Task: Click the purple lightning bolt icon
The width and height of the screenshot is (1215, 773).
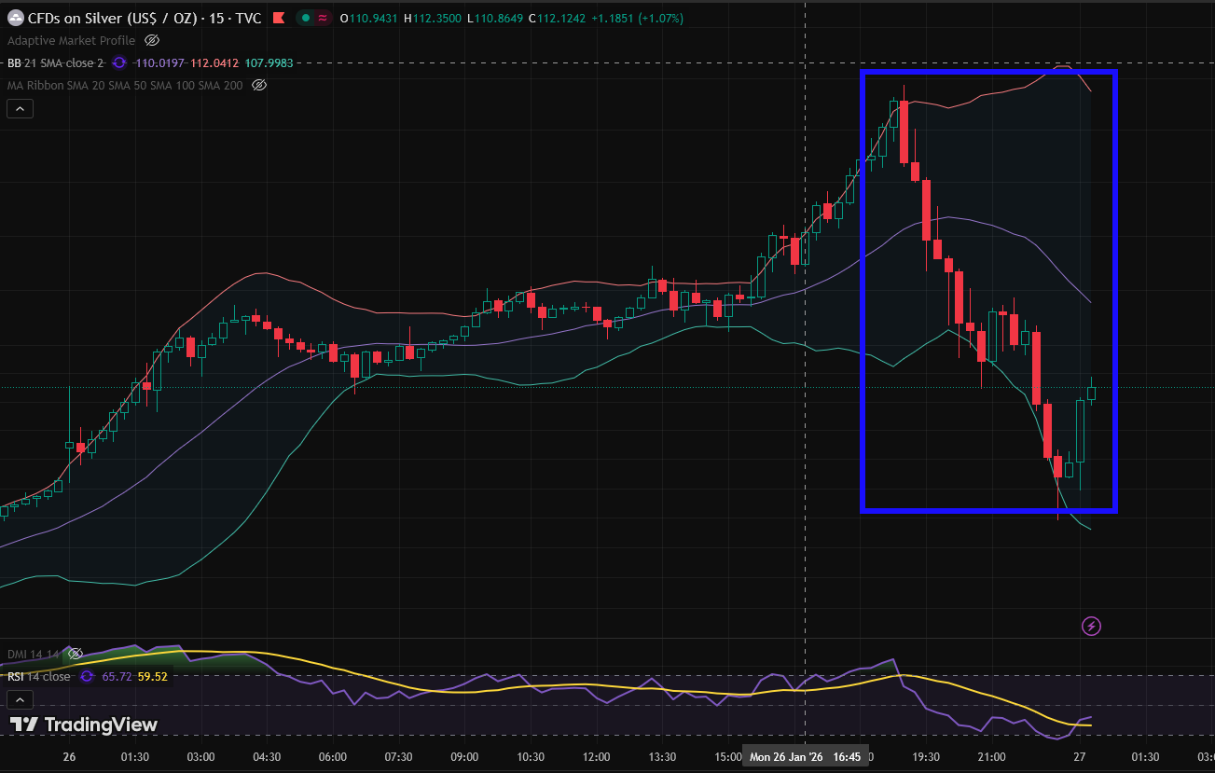Action: pos(1091,626)
